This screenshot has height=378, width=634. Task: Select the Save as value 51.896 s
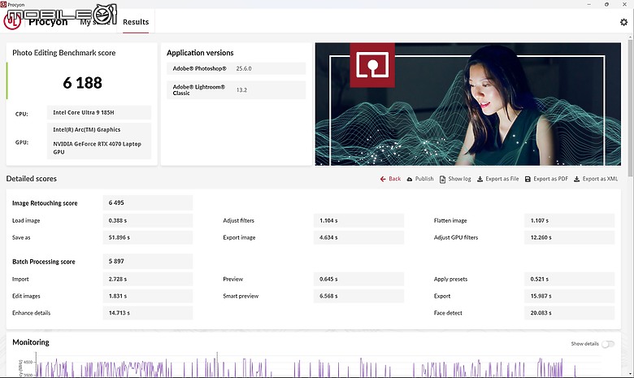tap(119, 237)
